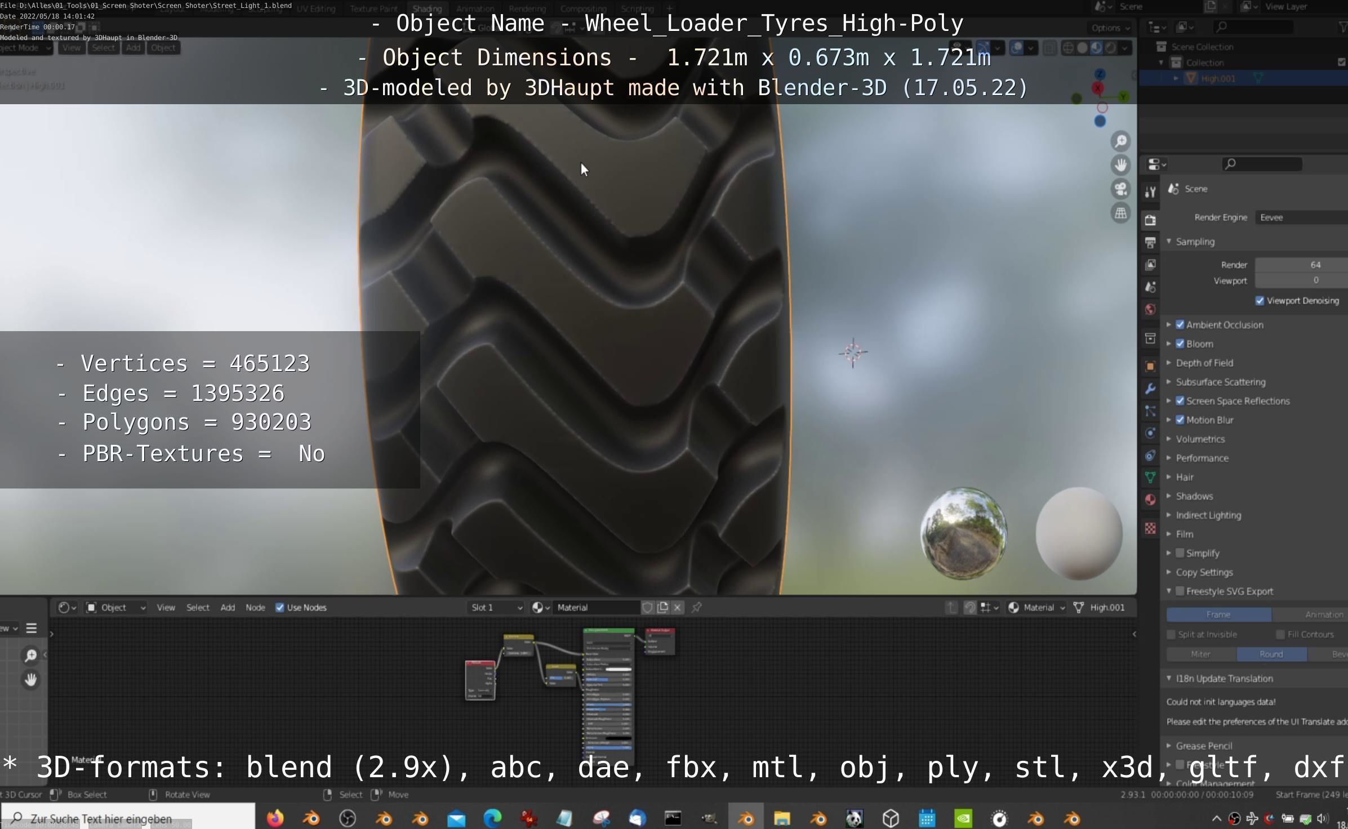Open the Node menu in node editor
The height and width of the screenshot is (829, 1348).
tap(255, 607)
